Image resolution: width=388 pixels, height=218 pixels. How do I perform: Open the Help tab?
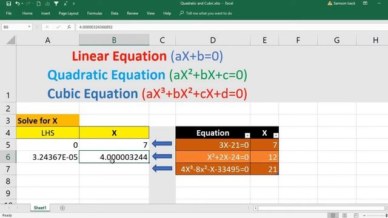click(167, 13)
